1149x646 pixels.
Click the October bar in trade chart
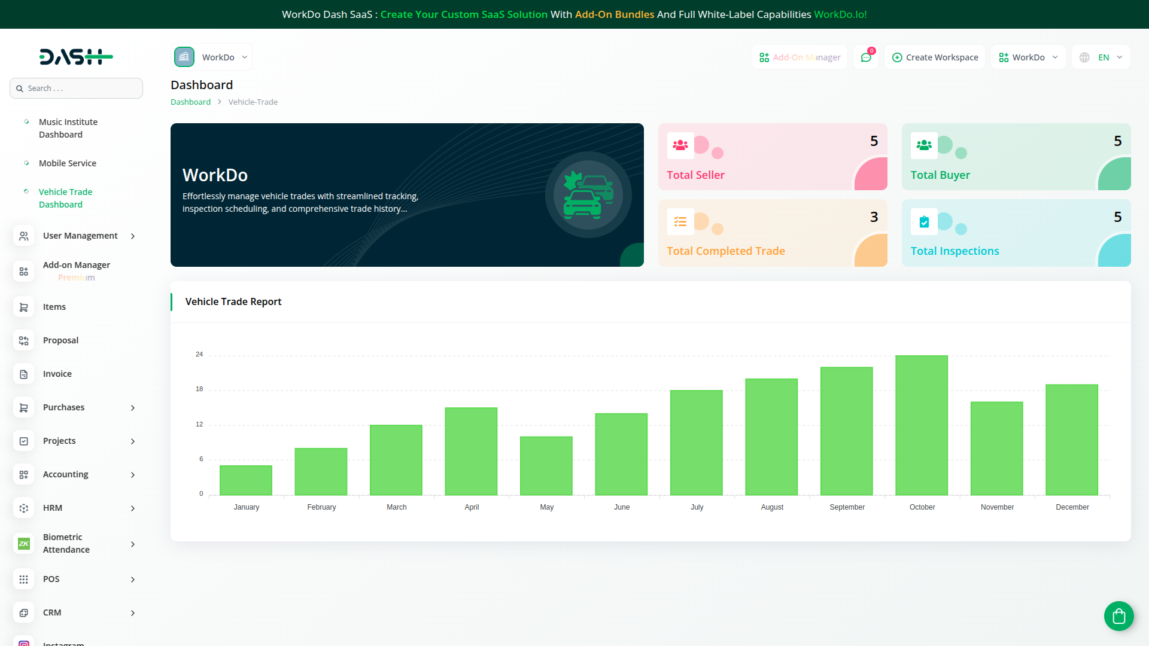tap(922, 425)
